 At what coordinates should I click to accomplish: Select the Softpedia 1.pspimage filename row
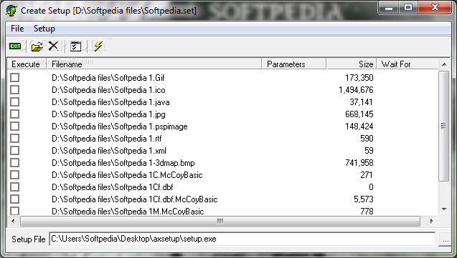coord(120,126)
